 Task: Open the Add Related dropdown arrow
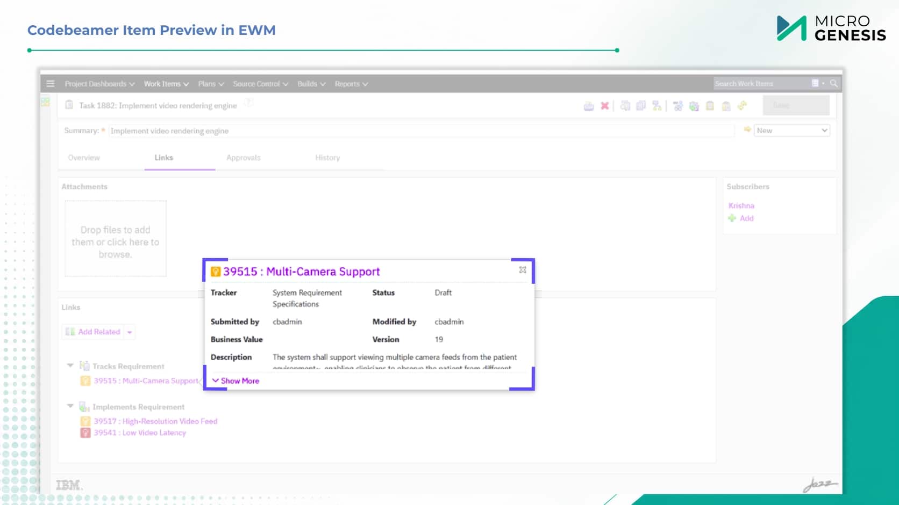coord(130,332)
